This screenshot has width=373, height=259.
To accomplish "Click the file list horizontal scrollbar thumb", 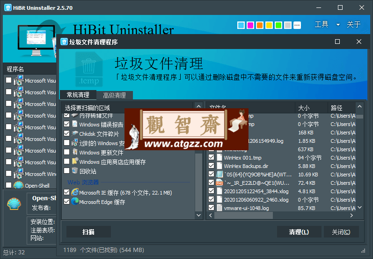I will 243,215.
